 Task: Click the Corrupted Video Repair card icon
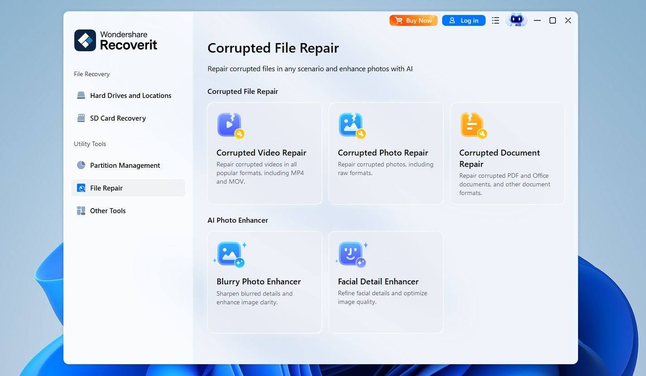tap(231, 126)
